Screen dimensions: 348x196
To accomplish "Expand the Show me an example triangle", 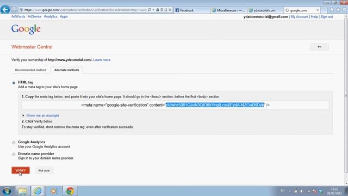I will [23, 115].
